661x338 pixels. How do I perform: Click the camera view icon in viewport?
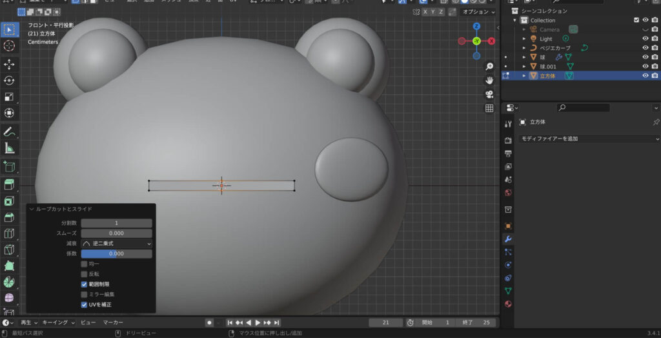pos(489,94)
